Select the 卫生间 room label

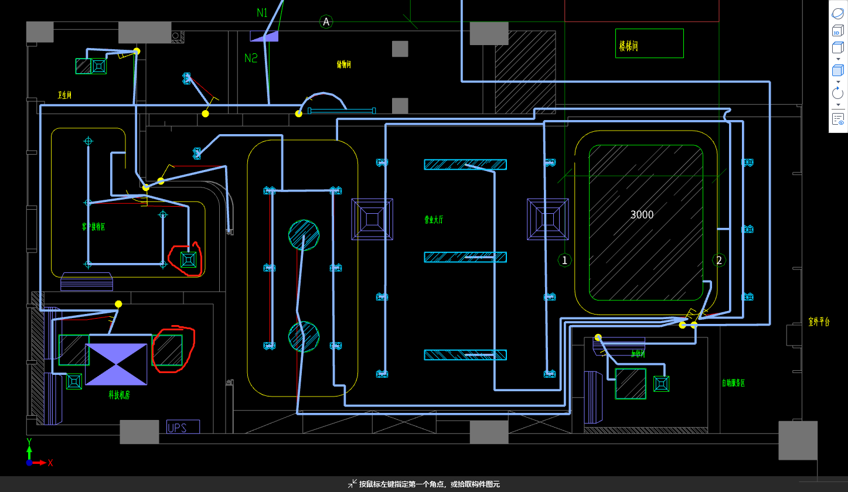64,94
